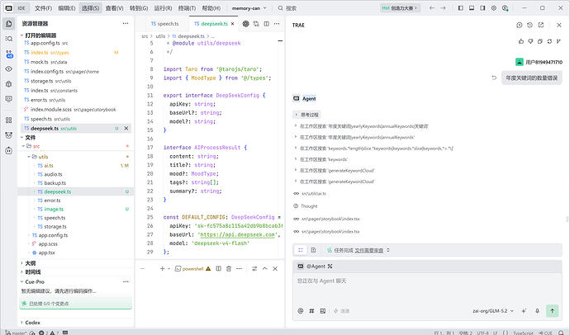Expand the 大纲 outline section
Screen dimensions: 570x335
(x=31, y=263)
